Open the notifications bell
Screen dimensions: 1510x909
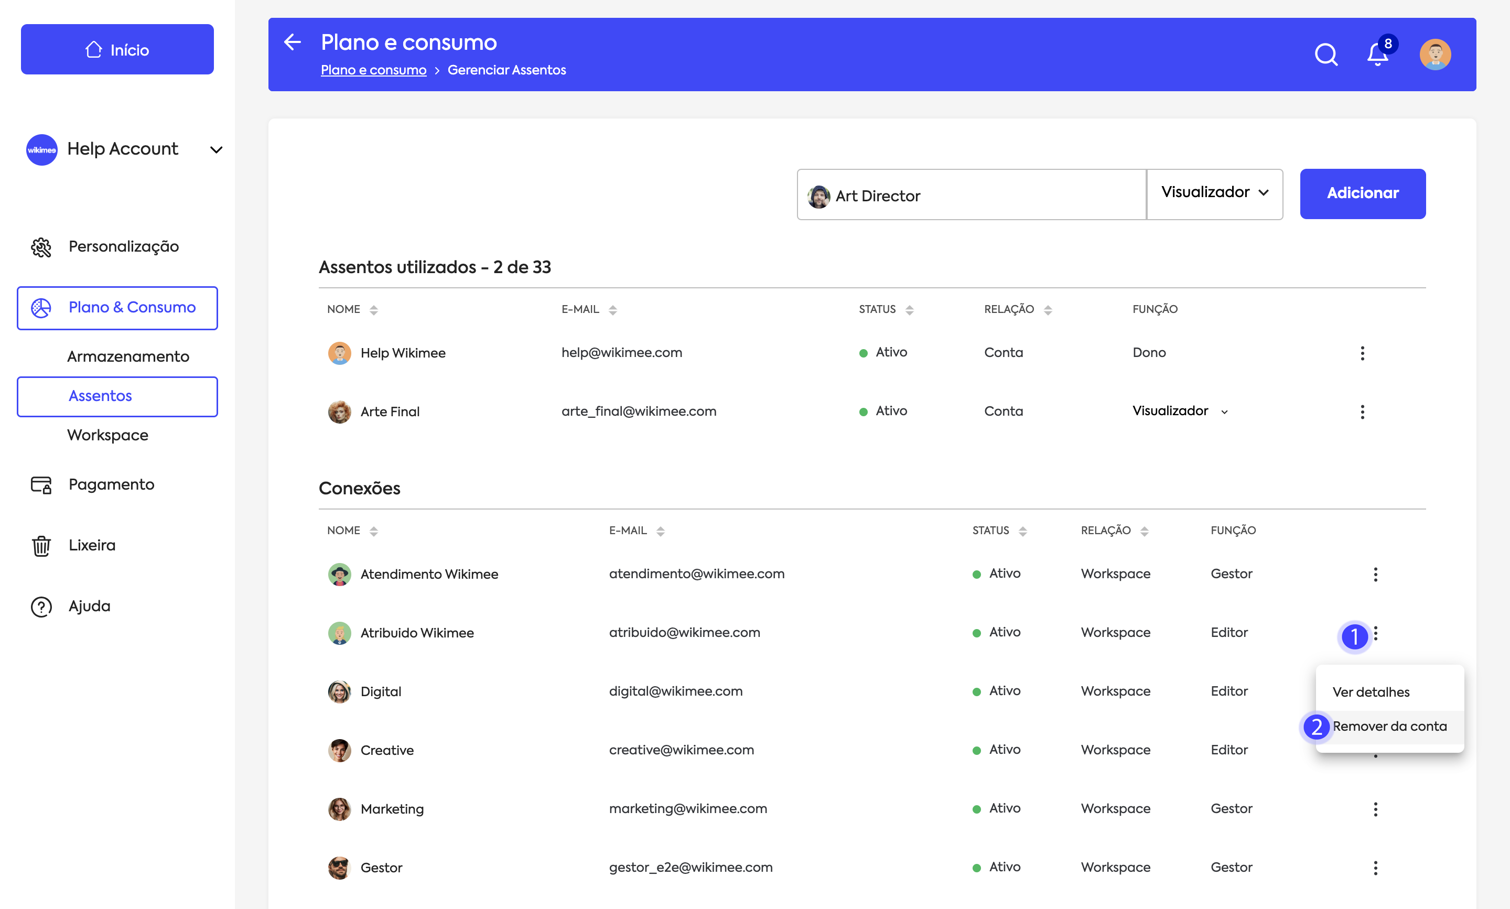pyautogui.click(x=1378, y=55)
